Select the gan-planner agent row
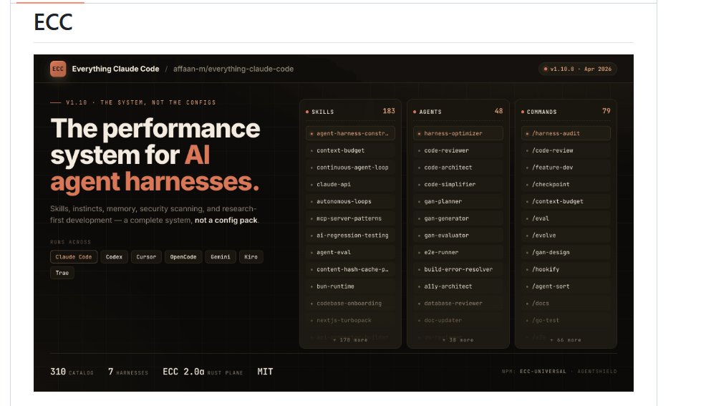701x406 pixels. [x=458, y=201]
